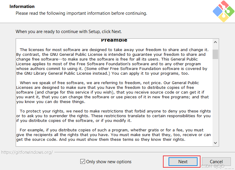
Task: Click the license text scrollbar thumb
Action: [x=215, y=54]
